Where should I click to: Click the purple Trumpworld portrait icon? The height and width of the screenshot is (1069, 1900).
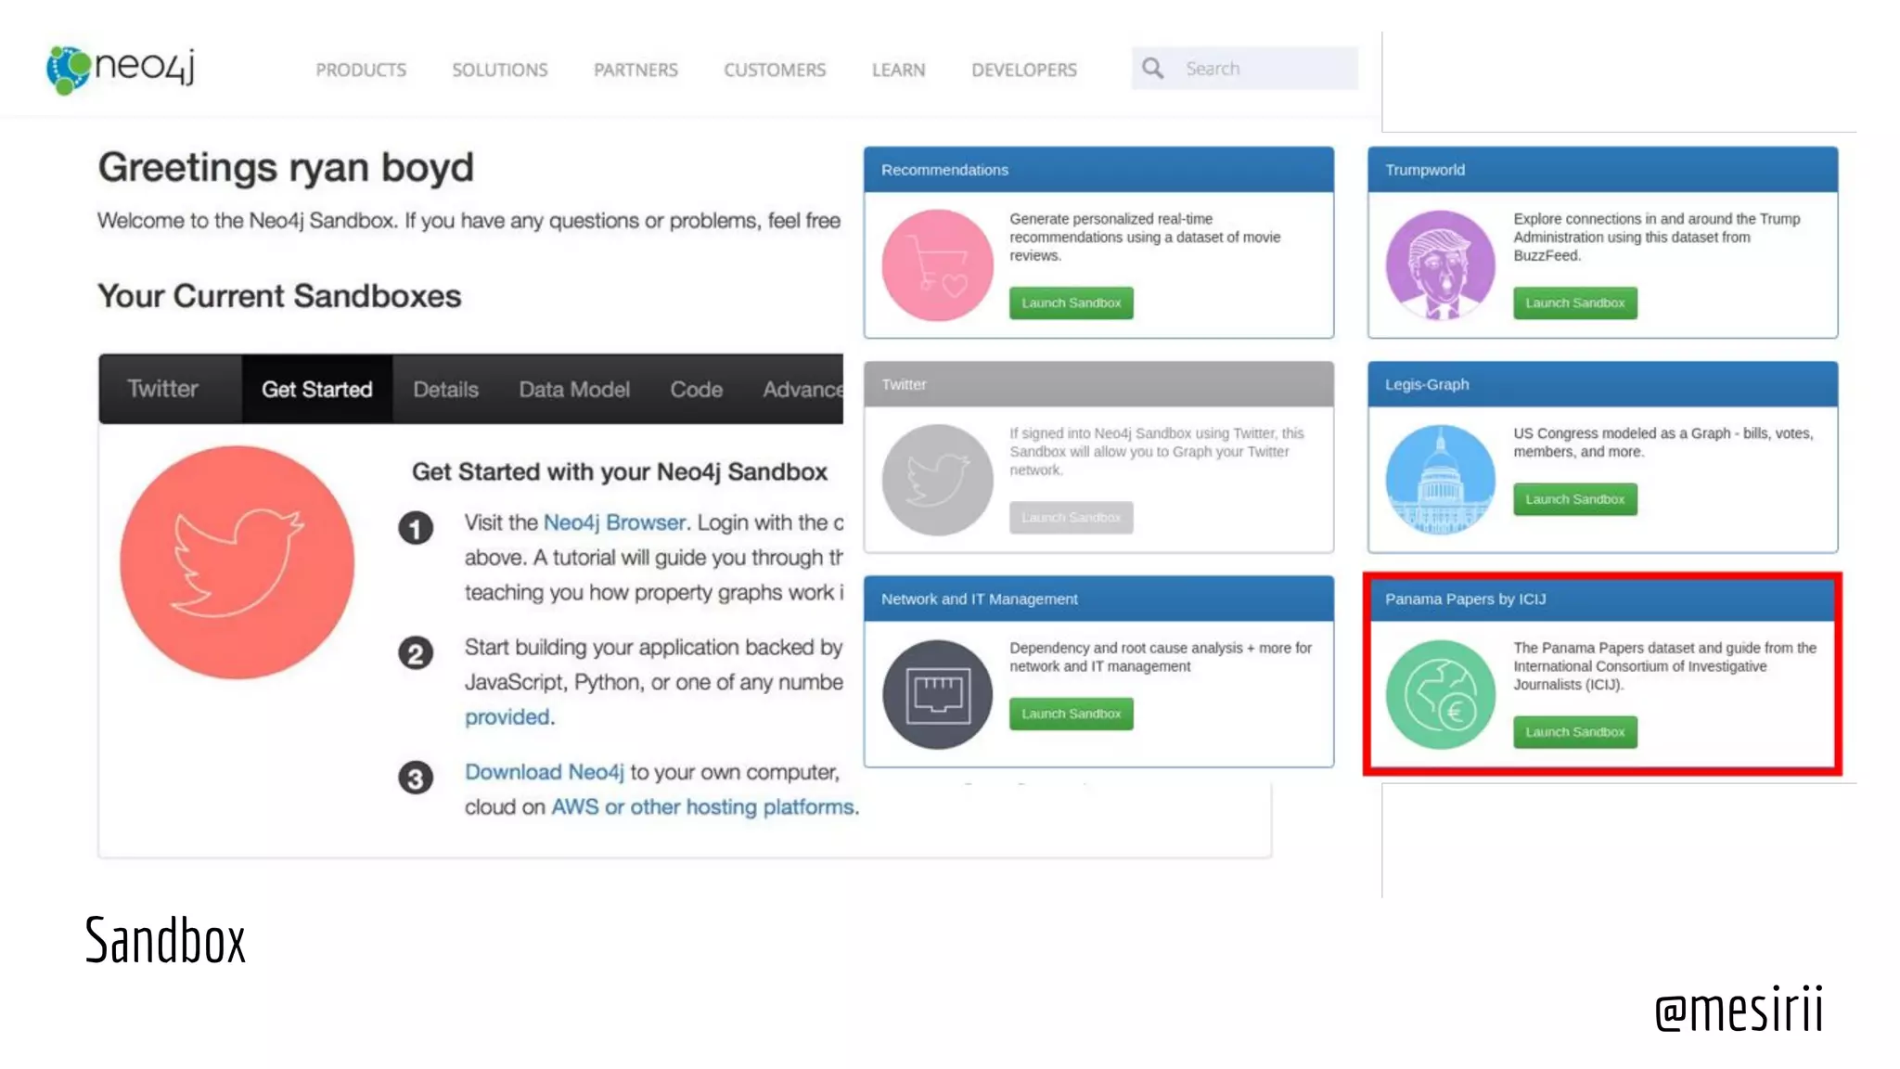point(1440,265)
